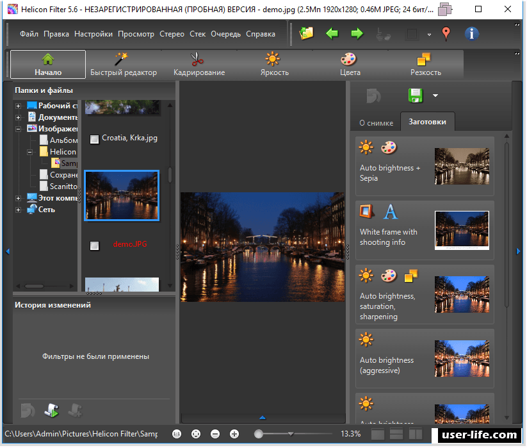The image size is (527, 448).
Task: Open the Файл menu
Action: click(x=29, y=34)
